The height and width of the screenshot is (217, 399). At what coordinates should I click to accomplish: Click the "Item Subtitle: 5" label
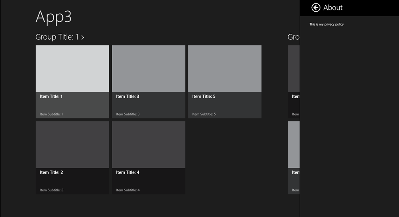(204, 114)
